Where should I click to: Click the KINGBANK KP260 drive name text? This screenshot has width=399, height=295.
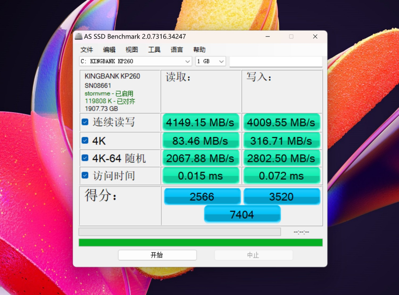coord(112,76)
